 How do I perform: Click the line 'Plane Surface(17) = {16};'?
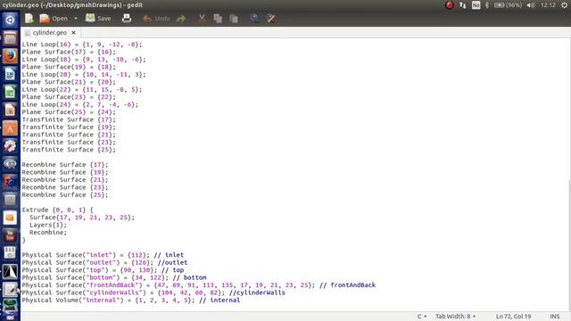pos(69,52)
